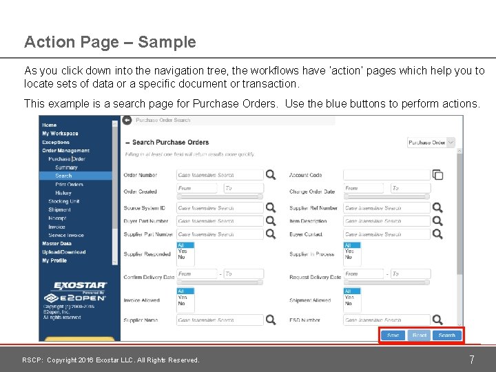The height and width of the screenshot is (372, 496).
Task: Click the Confirm Delivery Date range slider
Action: [x=220, y=282]
